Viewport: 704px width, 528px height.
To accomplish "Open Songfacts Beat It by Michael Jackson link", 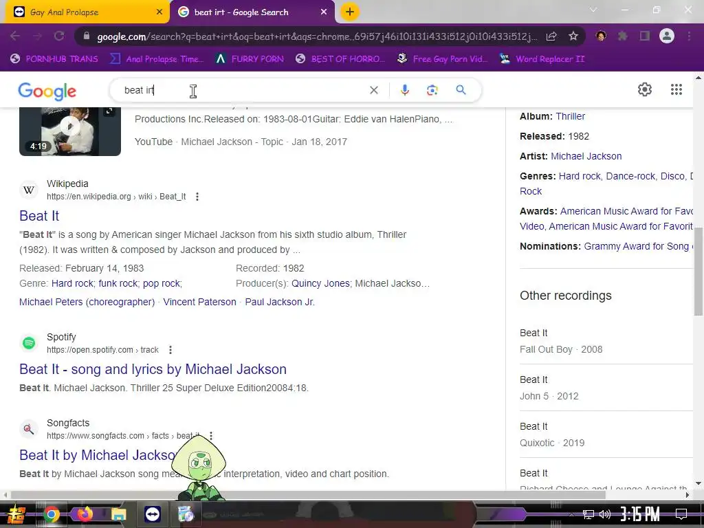I will pos(98,455).
